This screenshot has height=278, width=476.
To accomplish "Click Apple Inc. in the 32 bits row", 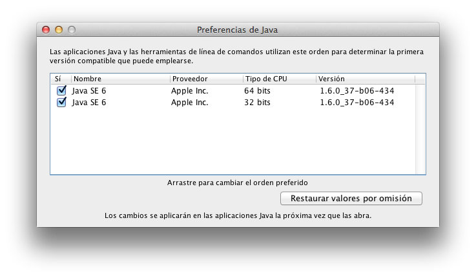I will tap(190, 103).
